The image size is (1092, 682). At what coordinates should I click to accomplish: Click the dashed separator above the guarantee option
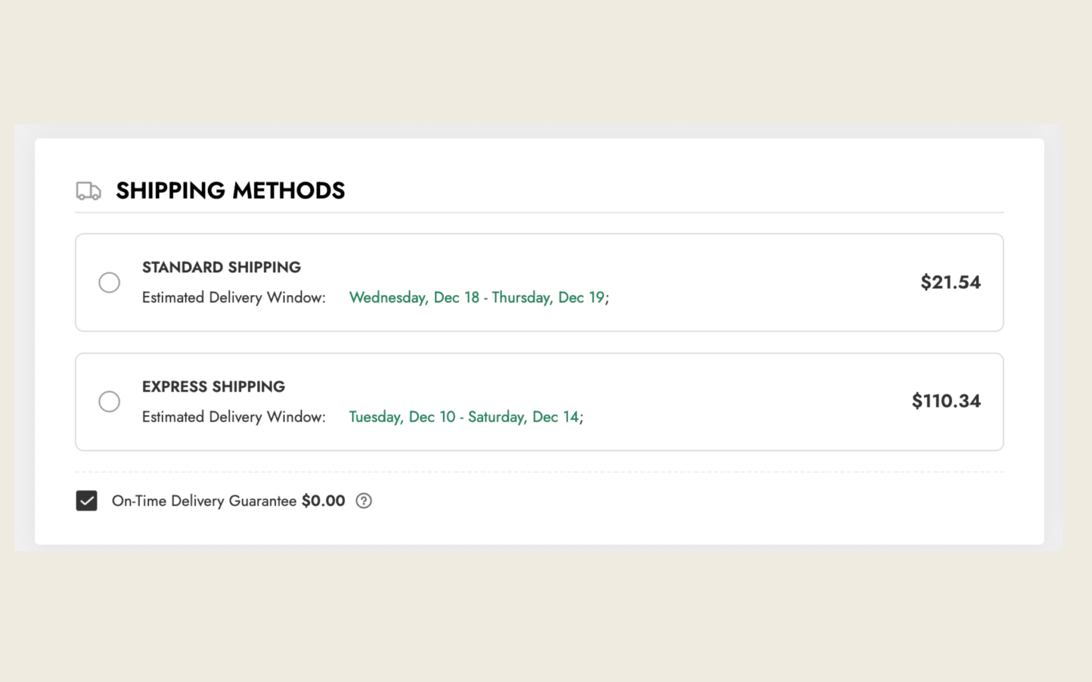tap(539, 472)
